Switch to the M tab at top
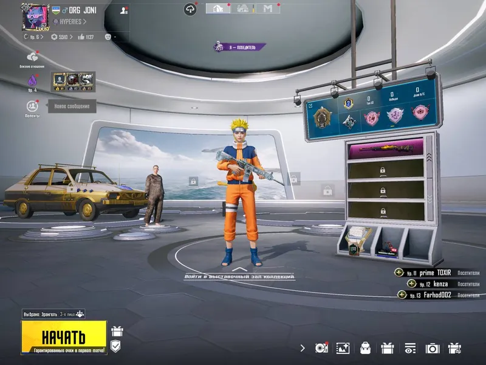 pos(268,9)
